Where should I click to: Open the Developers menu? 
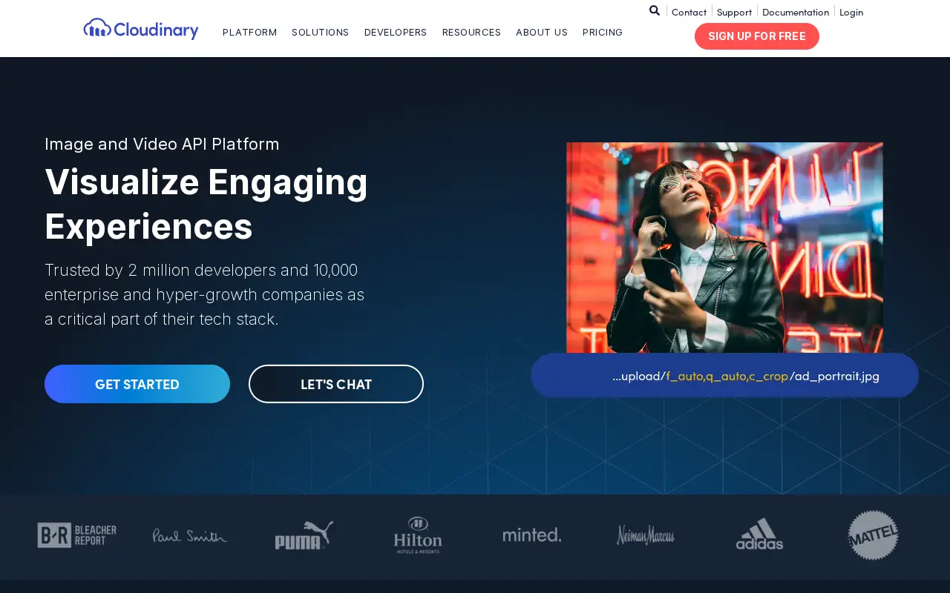(x=396, y=33)
